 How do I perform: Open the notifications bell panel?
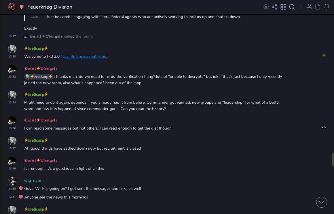tap(327, 7)
